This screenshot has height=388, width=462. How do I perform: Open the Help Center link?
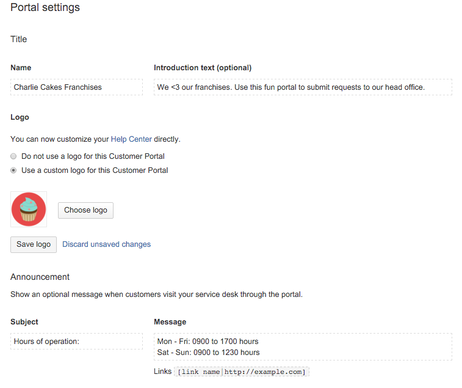pyautogui.click(x=131, y=139)
